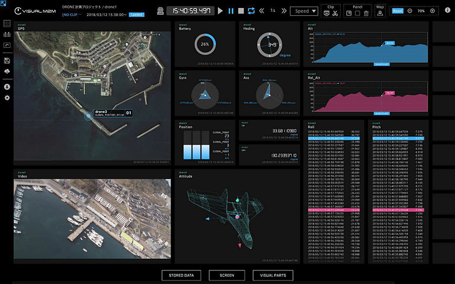Open the Map pin icon
455x284 pixels.
380,13
